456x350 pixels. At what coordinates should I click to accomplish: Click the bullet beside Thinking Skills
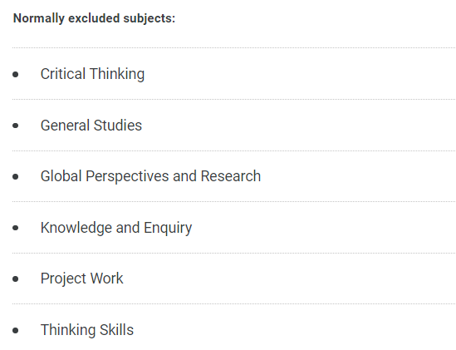(16, 331)
